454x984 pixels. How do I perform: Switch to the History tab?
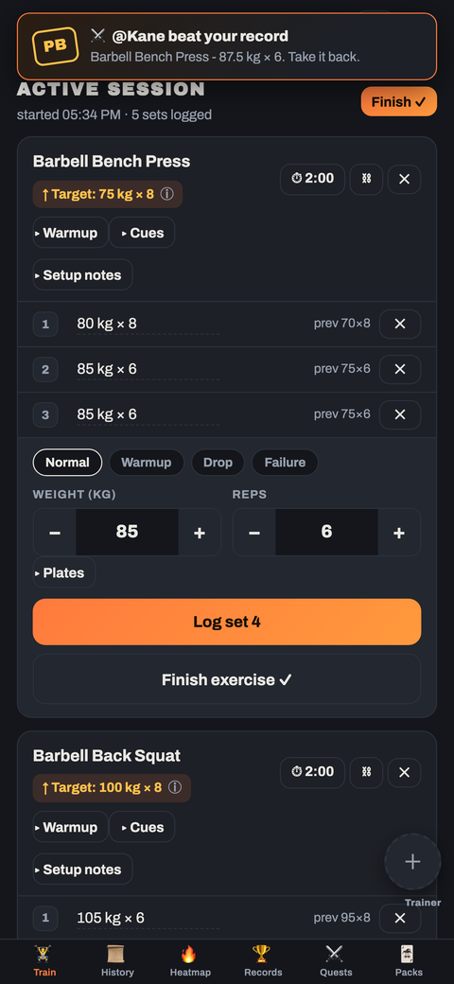click(117, 961)
